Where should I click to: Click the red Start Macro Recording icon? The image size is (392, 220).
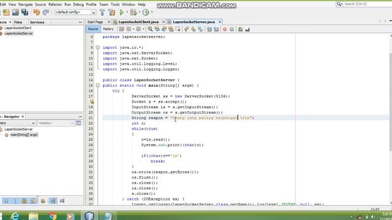(225, 29)
